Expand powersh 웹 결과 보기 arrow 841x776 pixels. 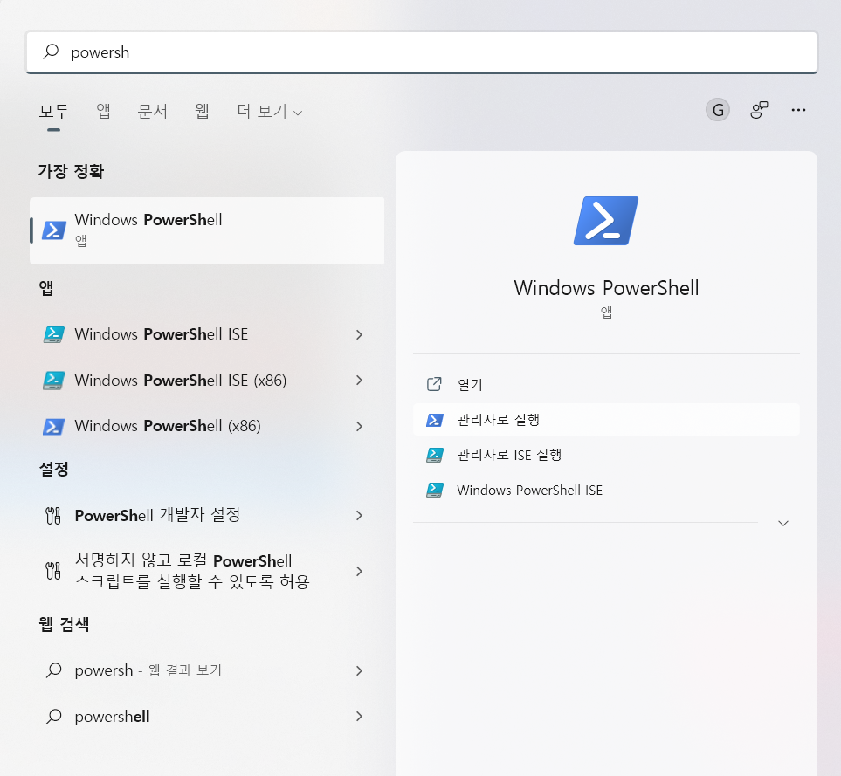pyautogui.click(x=359, y=670)
